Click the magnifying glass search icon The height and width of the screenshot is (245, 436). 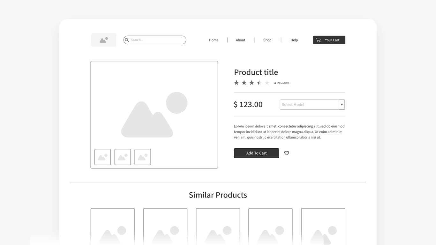point(127,40)
